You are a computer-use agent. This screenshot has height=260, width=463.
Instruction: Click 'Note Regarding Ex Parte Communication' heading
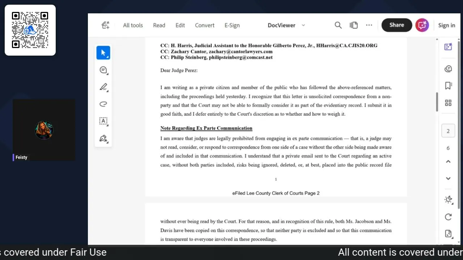206,128
